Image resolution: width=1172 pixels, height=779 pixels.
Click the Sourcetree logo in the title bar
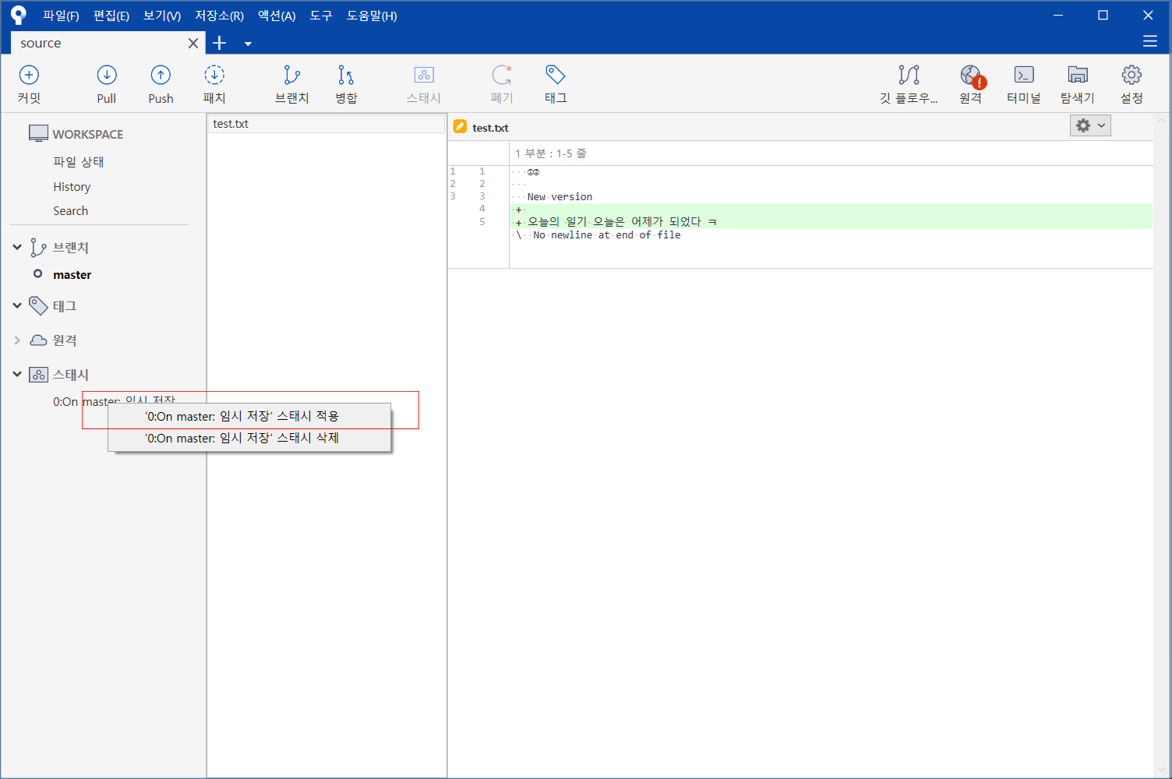tap(19, 15)
